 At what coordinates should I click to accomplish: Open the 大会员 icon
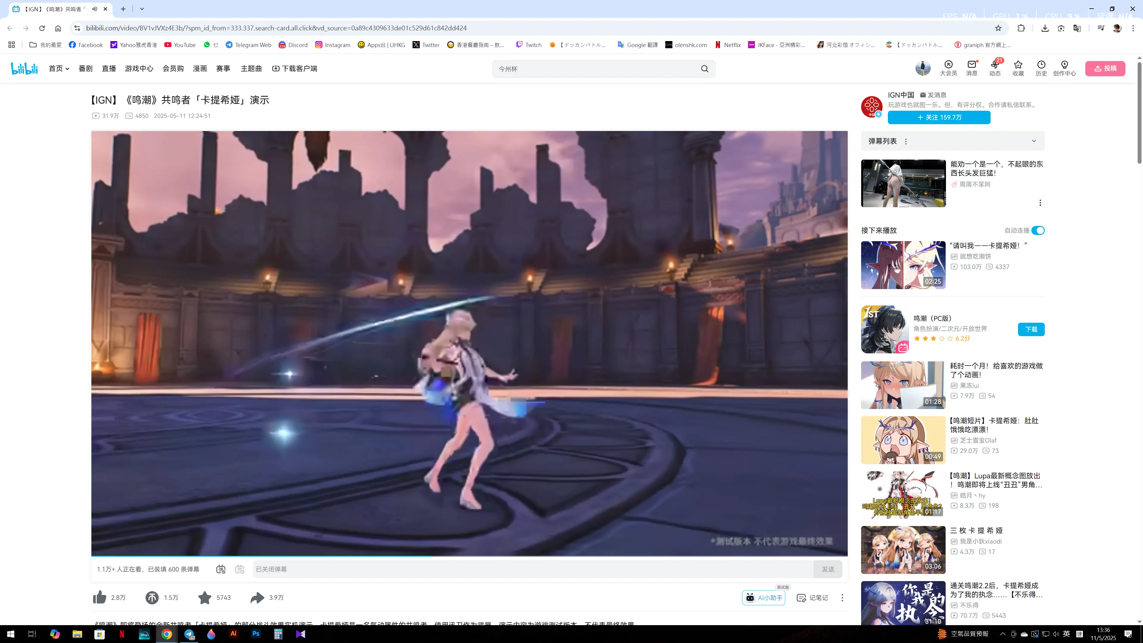tap(948, 68)
